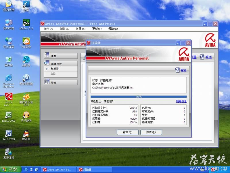Open the 文件(F) menu
The image size is (230, 173).
[x=48, y=29]
